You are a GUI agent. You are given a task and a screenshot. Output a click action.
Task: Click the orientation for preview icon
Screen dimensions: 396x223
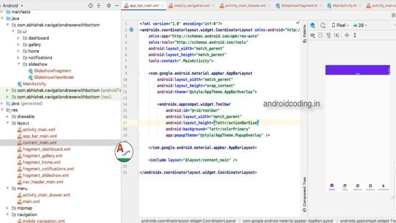[x=323, y=25]
